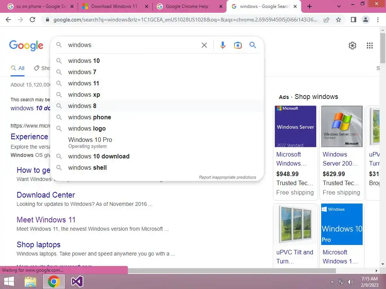Image resolution: width=386 pixels, height=289 pixels.
Task: Open the Chrome profile avatar
Action: click(366, 20)
